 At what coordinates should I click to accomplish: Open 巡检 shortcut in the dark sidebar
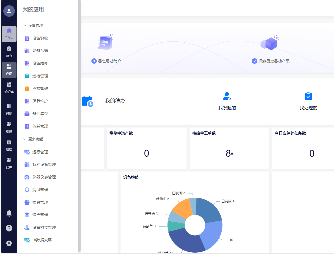9,145
